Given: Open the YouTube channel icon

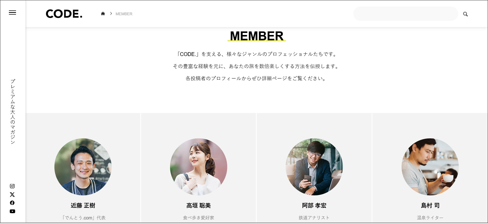Looking at the screenshot, I should click(x=12, y=211).
